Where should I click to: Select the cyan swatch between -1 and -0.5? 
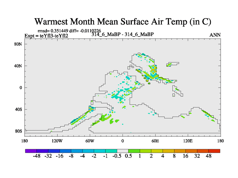tap(111, 151)
